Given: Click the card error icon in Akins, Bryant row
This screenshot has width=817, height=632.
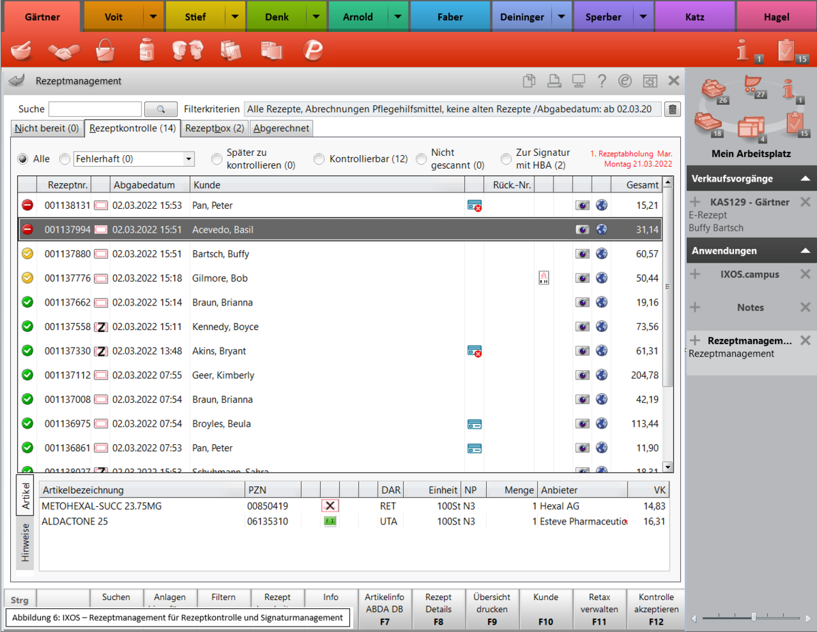Looking at the screenshot, I should [475, 351].
